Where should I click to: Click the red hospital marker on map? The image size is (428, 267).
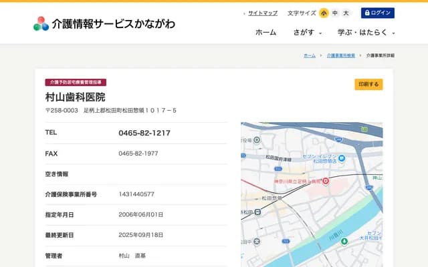tap(326, 181)
